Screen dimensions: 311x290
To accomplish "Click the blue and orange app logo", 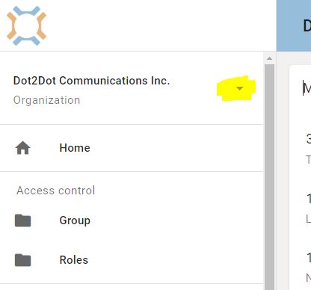I will click(x=26, y=25).
